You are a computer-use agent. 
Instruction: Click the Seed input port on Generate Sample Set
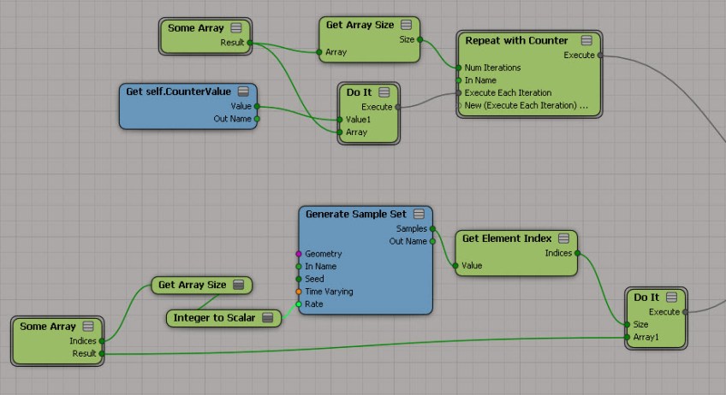point(299,279)
